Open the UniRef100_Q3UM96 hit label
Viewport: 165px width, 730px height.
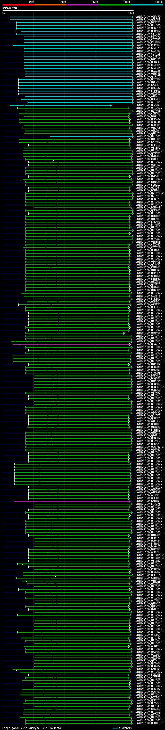(148, 333)
